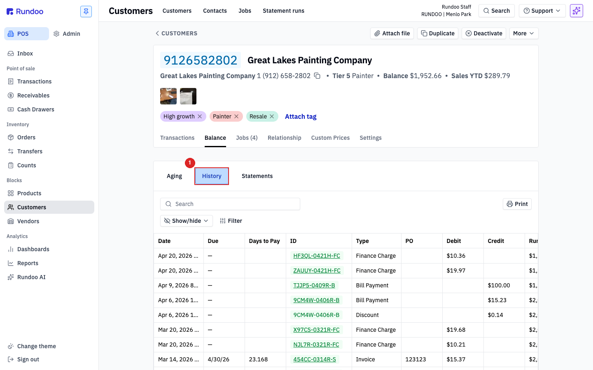Viewport: 593px width, 370px height.
Task: Click Change theme
Action: 49,346
